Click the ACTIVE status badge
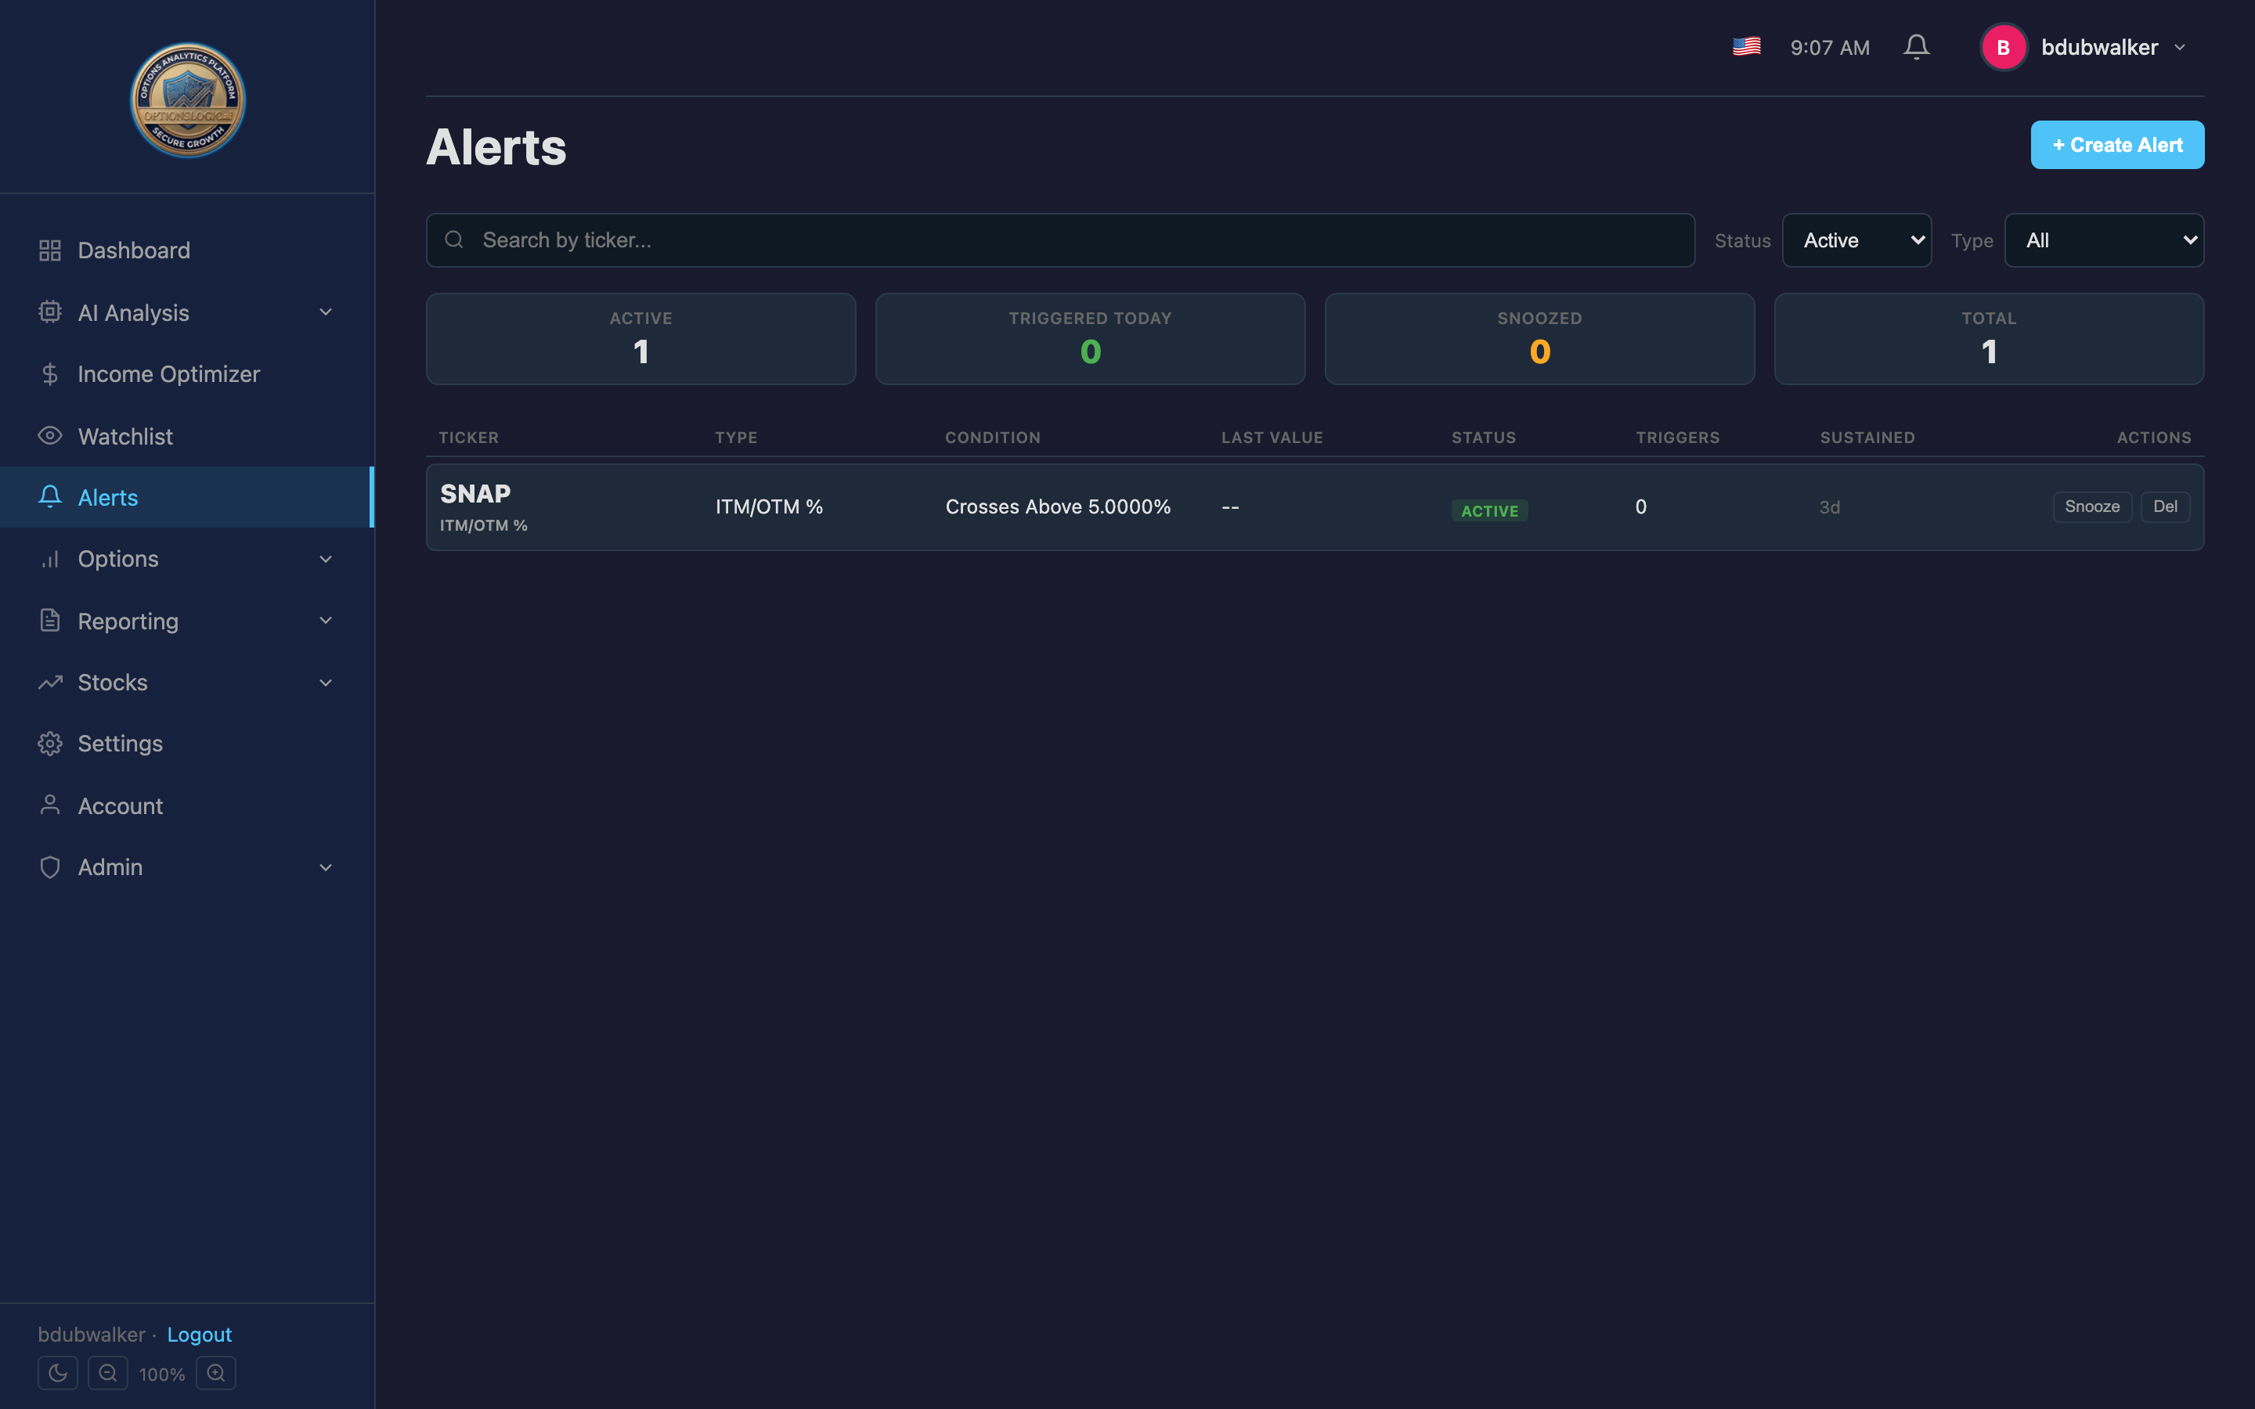This screenshot has height=1409, width=2255. click(1489, 510)
